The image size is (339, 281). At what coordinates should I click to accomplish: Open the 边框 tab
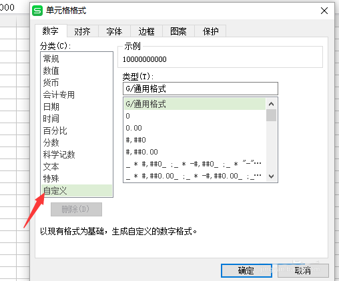tap(146, 31)
